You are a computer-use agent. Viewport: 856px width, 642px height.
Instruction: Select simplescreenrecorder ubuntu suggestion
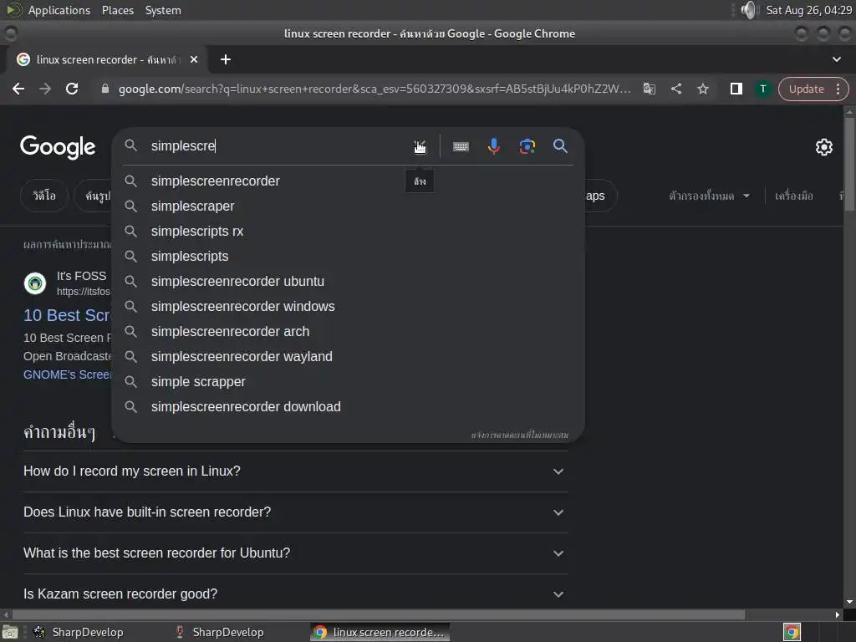click(x=348, y=281)
